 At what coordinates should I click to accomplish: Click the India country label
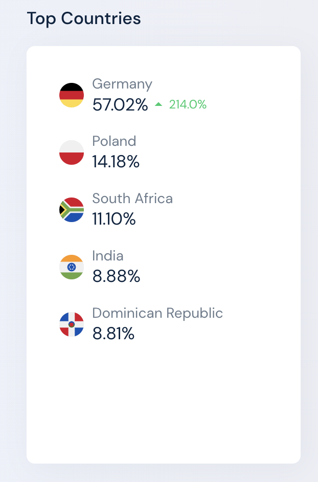point(108,256)
